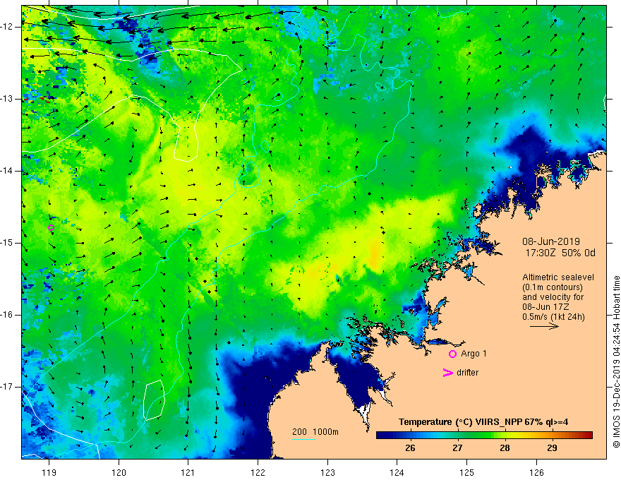Click the temperature color bar

coord(484,435)
